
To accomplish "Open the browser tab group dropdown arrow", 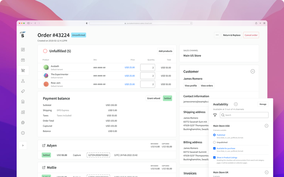I will coord(32,23).
